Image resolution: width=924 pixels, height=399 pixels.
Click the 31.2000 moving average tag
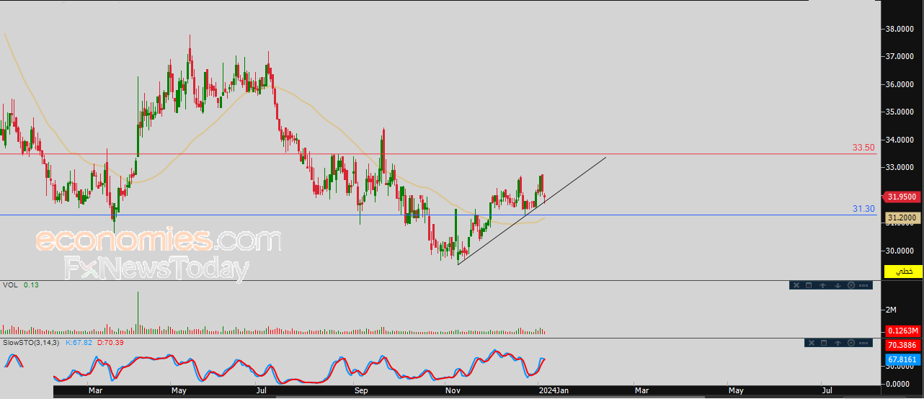pyautogui.click(x=904, y=217)
